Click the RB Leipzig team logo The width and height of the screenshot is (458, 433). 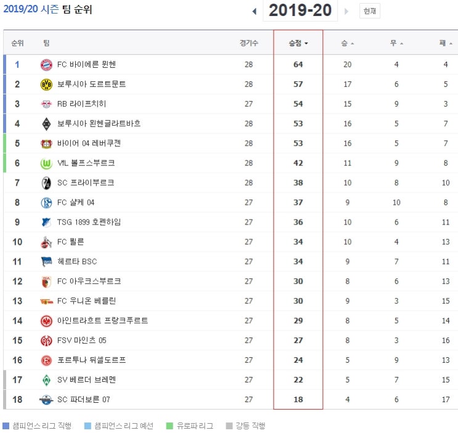(x=46, y=104)
